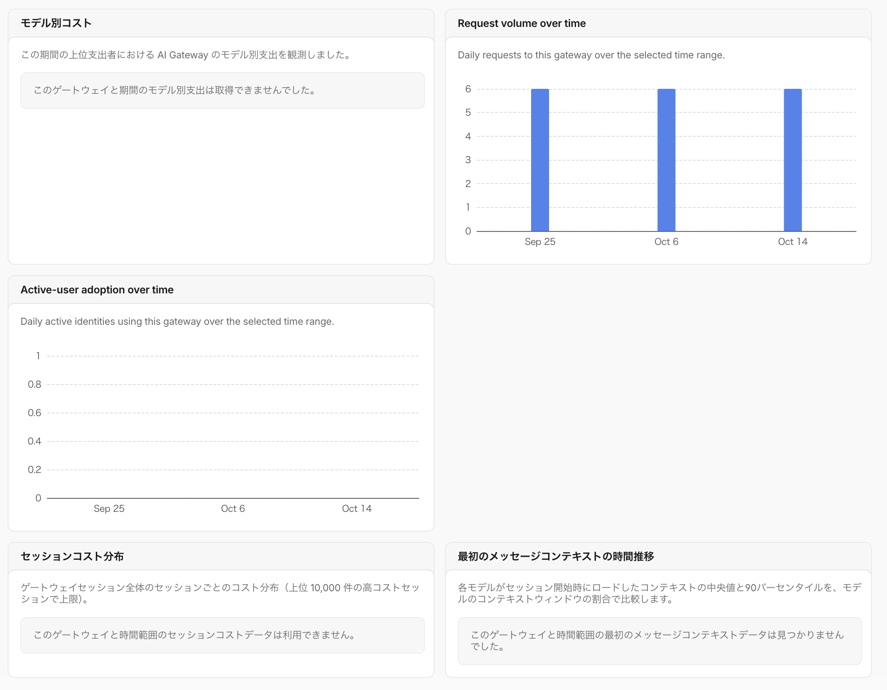
Task: Click the Oct 6 label in Active-user adoption chart
Action: [233, 509]
